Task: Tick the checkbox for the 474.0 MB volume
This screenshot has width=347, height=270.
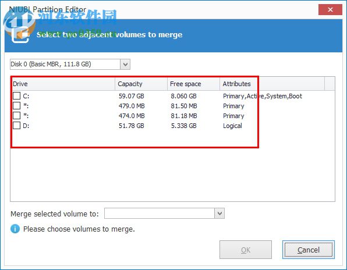Action: [x=17, y=116]
